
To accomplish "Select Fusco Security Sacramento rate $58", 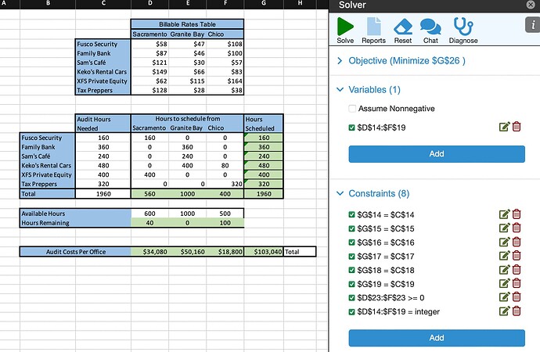I will coord(149,44).
